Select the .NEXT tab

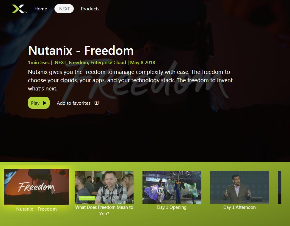(x=64, y=9)
